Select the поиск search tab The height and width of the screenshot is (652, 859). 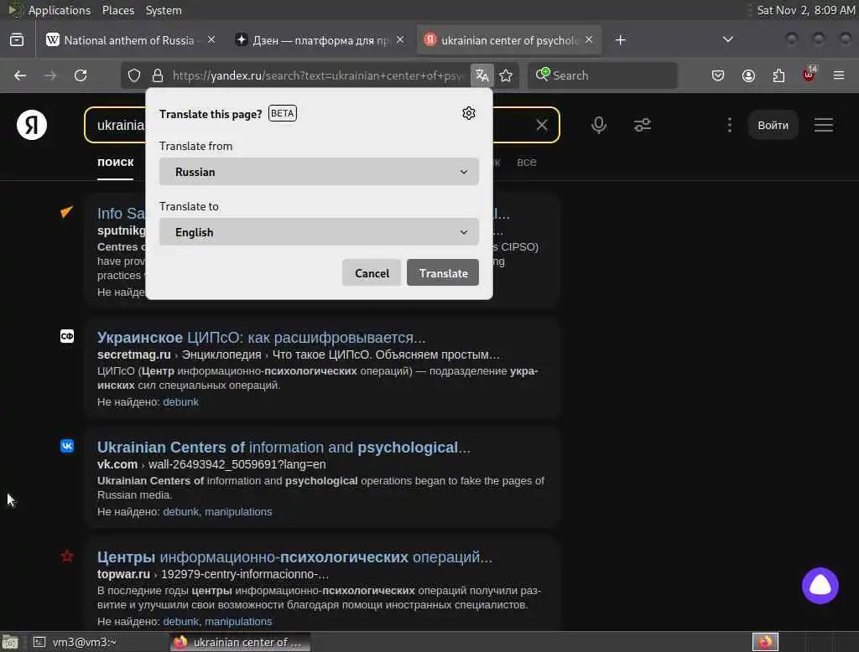[x=115, y=162]
